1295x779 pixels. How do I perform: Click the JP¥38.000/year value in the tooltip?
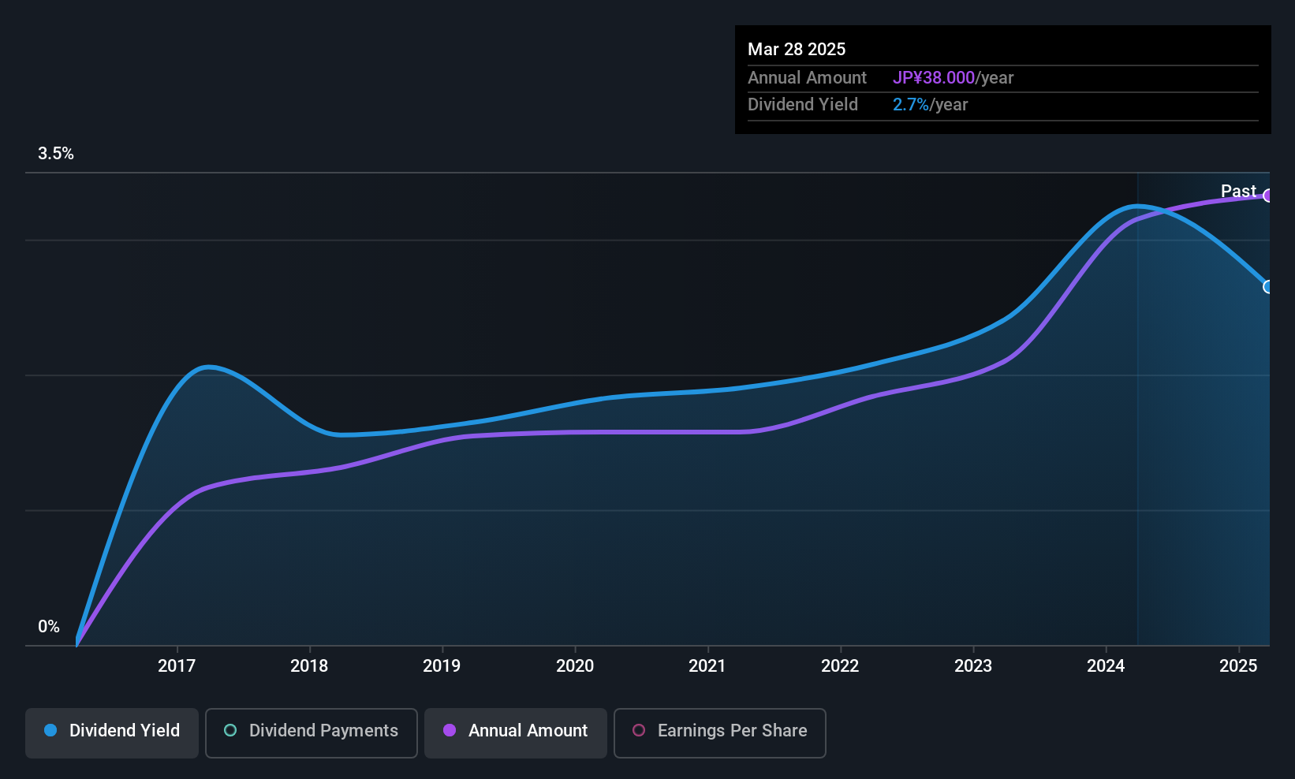(x=953, y=78)
